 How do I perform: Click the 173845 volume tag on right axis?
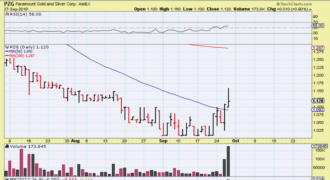pyautogui.click(x=319, y=146)
